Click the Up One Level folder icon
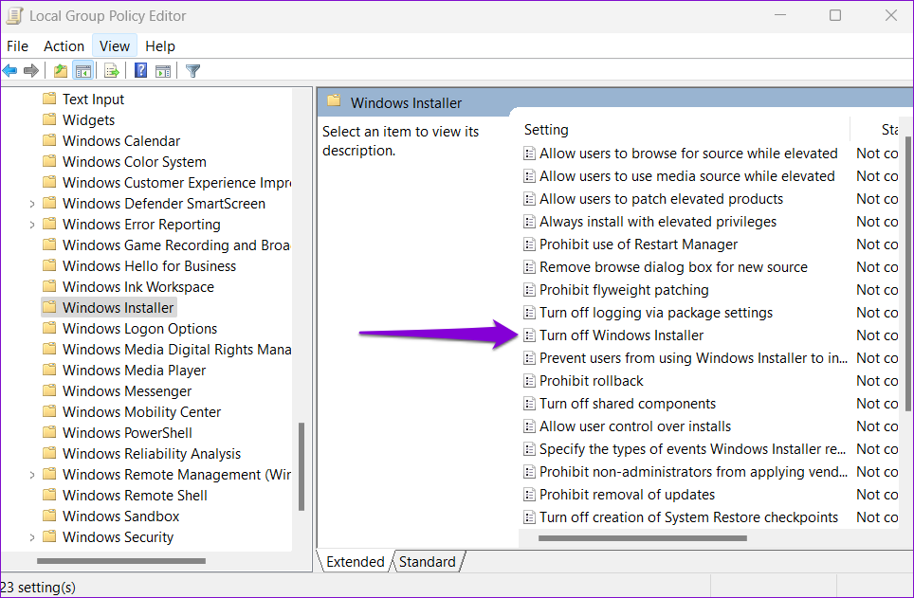914x598 pixels. (x=61, y=71)
